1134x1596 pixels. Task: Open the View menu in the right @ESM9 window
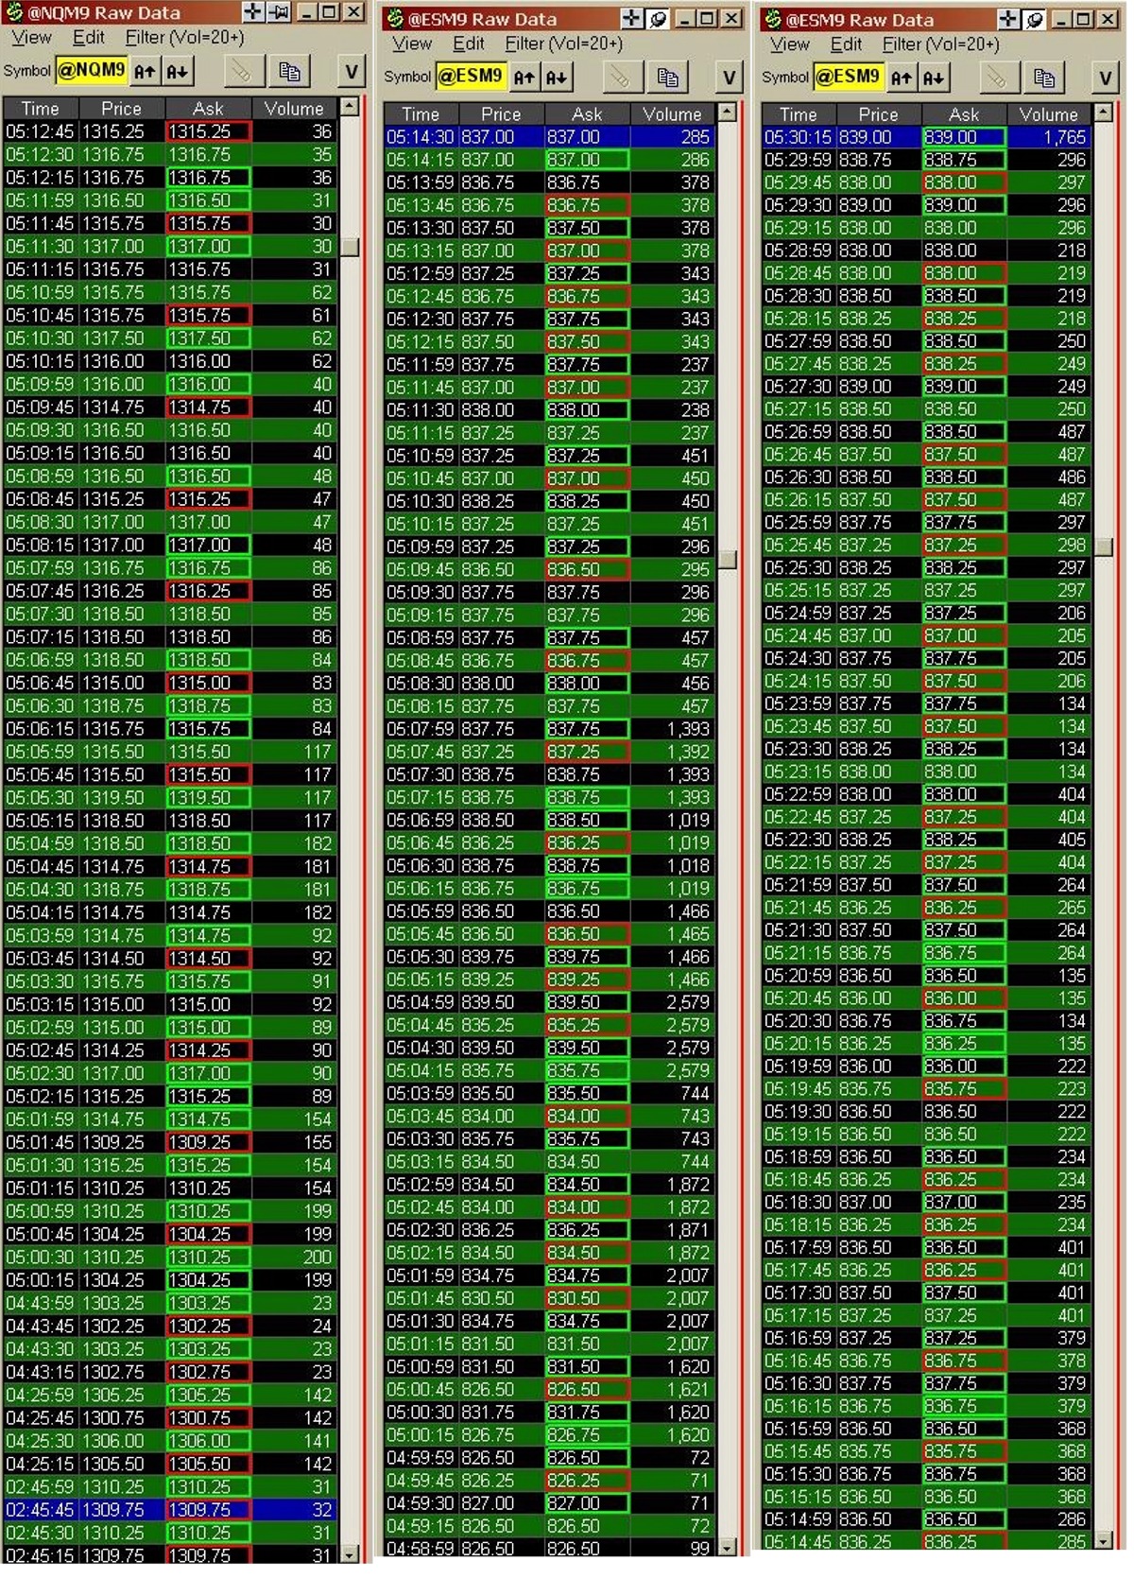[x=790, y=44]
